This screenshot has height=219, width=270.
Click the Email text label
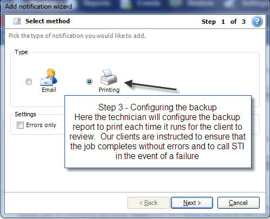pos(49,90)
